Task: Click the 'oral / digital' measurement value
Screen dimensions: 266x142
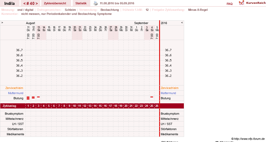Action: tap(25, 10)
